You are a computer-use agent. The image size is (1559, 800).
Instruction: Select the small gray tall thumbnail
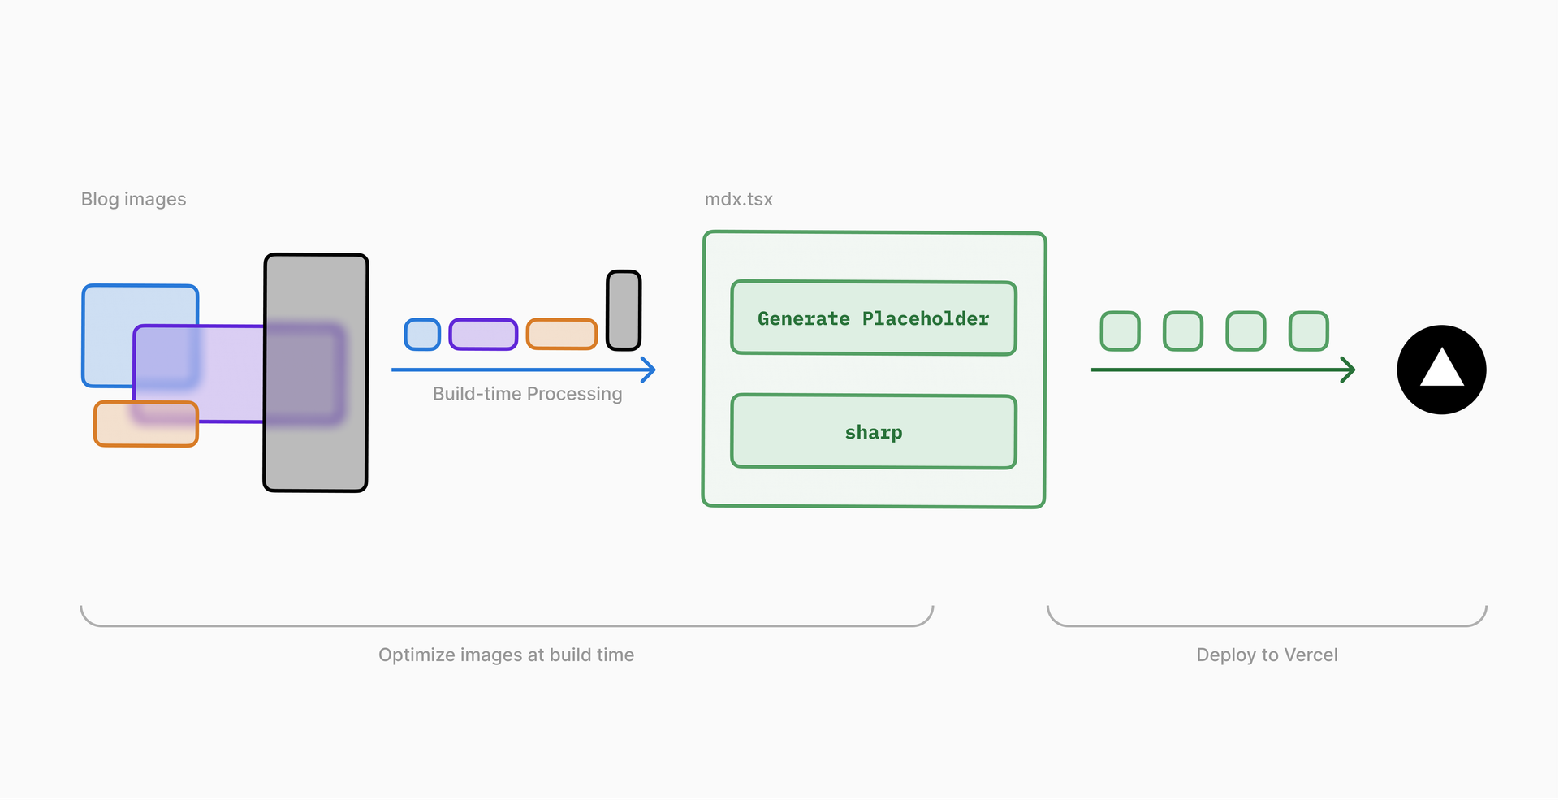coord(624,310)
